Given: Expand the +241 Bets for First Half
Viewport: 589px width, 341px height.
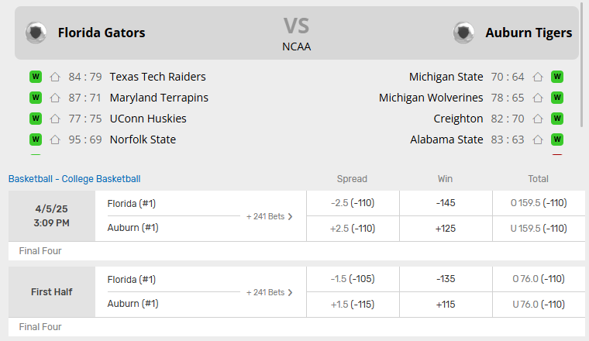Looking at the screenshot, I should [270, 292].
